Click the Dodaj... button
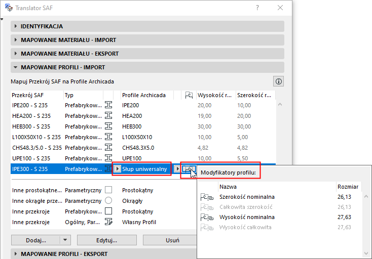The width and height of the screenshot is (372, 259). click(36, 240)
